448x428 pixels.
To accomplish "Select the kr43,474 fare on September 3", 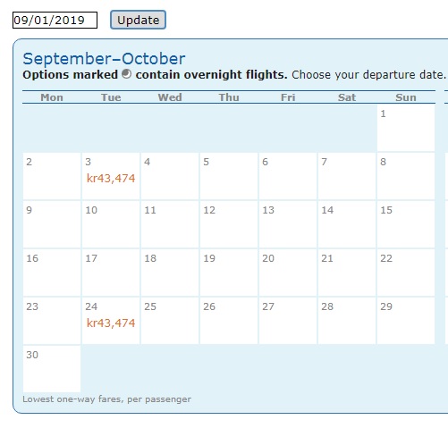I will (x=111, y=178).
